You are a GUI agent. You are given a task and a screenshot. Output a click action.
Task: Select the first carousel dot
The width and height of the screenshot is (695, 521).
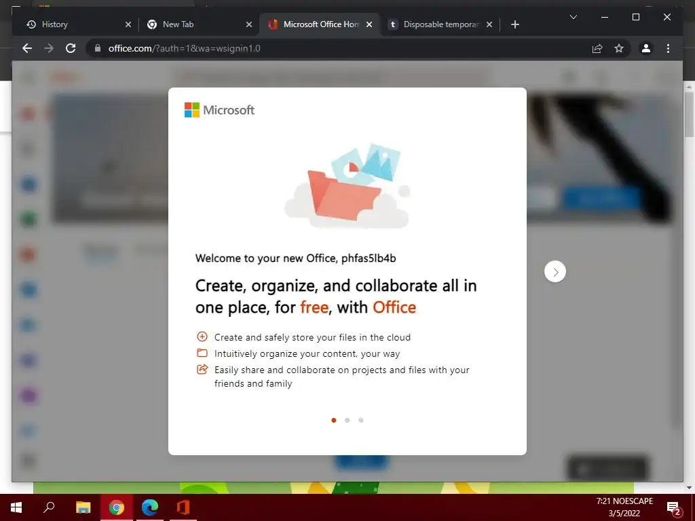(x=334, y=420)
